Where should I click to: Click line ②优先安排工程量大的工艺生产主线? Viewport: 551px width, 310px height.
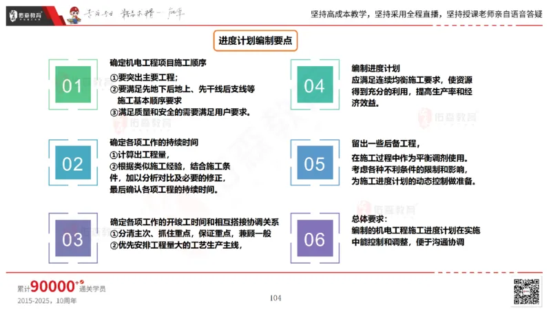(x=176, y=245)
